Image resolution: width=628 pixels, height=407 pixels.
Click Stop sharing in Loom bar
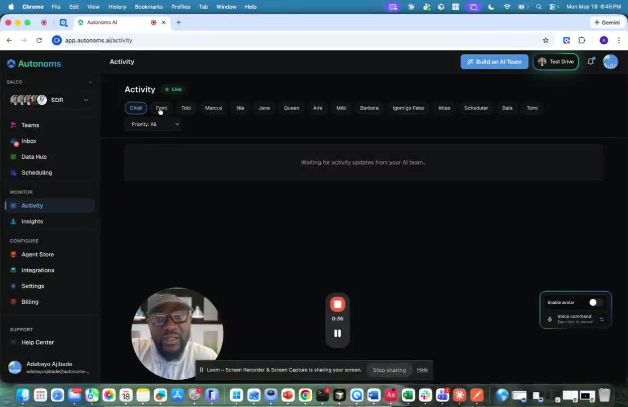click(x=389, y=370)
